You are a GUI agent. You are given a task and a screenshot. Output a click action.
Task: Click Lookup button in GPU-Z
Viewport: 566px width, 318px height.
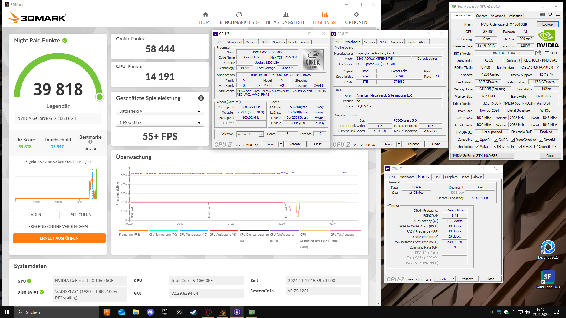pos(547,24)
